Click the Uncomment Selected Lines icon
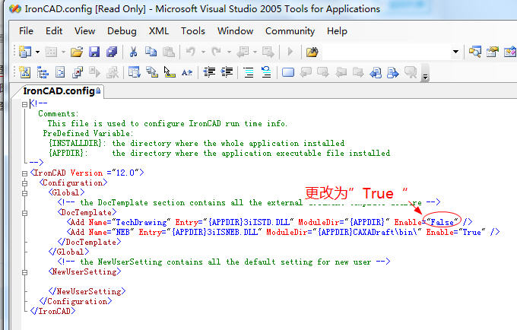517x330 pixels. click(266, 72)
